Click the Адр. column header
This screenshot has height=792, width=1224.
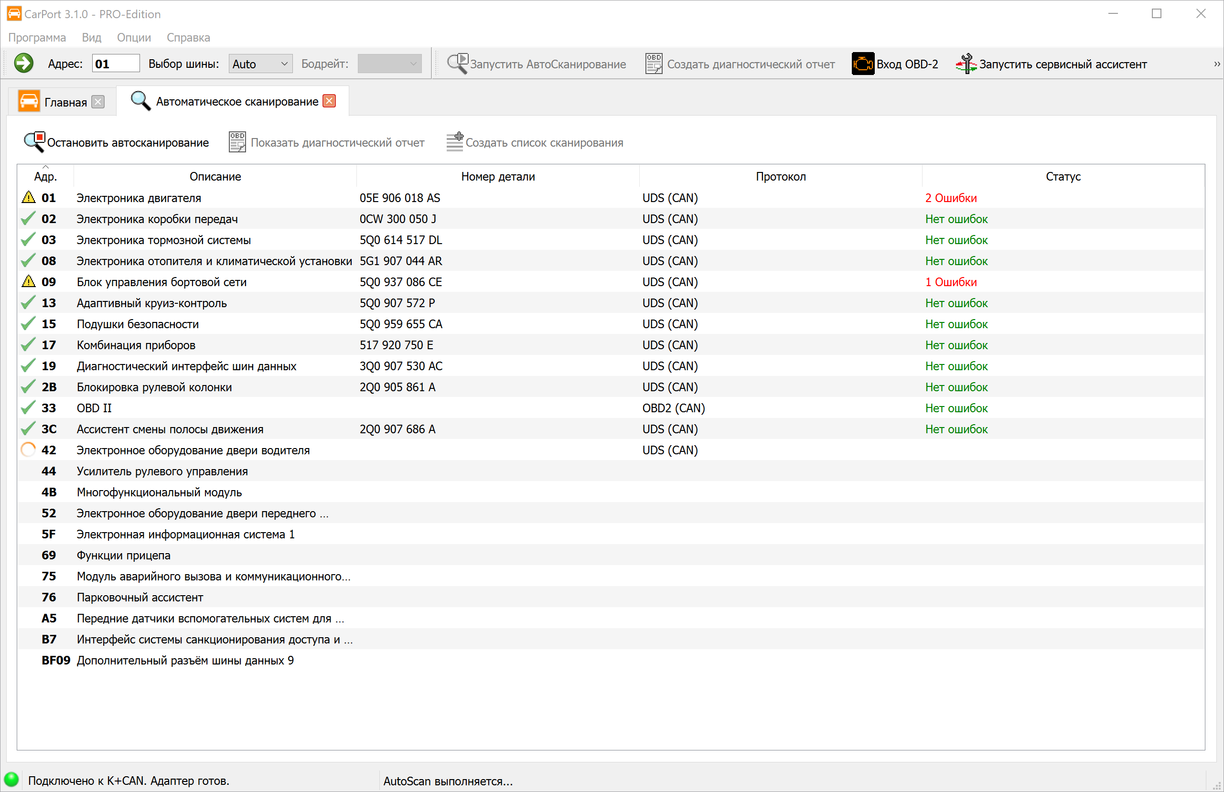coord(45,176)
